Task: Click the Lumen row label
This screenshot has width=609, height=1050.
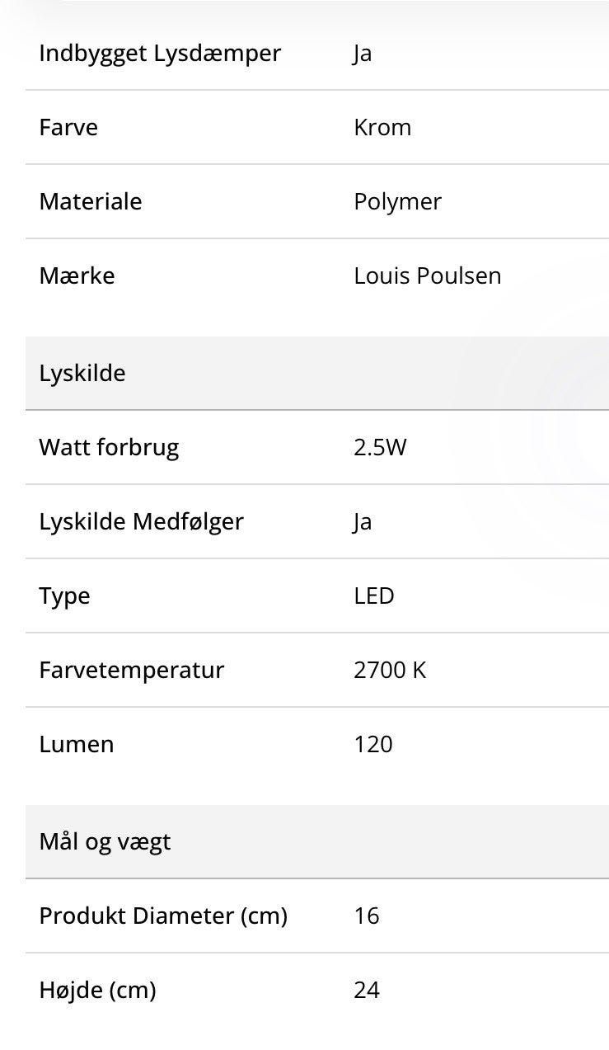Action: [77, 745]
